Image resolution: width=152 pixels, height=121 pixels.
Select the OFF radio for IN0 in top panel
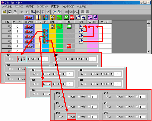coord(32,59)
